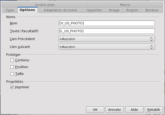Expand the Lien suivant dropdown
The width and height of the screenshot is (165, 115).
(107, 47)
